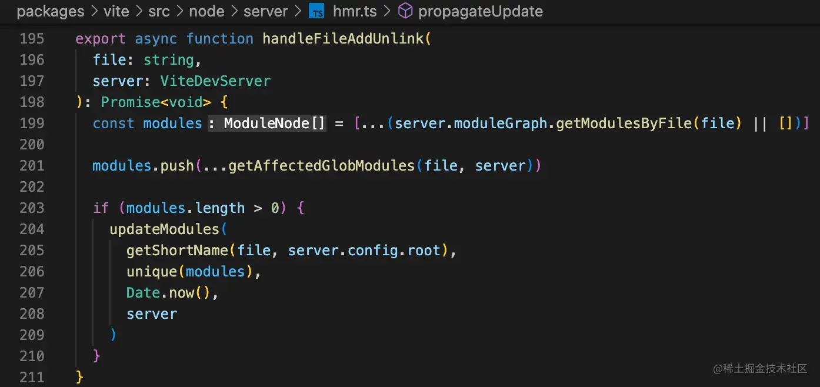Image resolution: width=820 pixels, height=387 pixels.
Task: Click 'const' keyword on line 199
Action: [x=114, y=124]
